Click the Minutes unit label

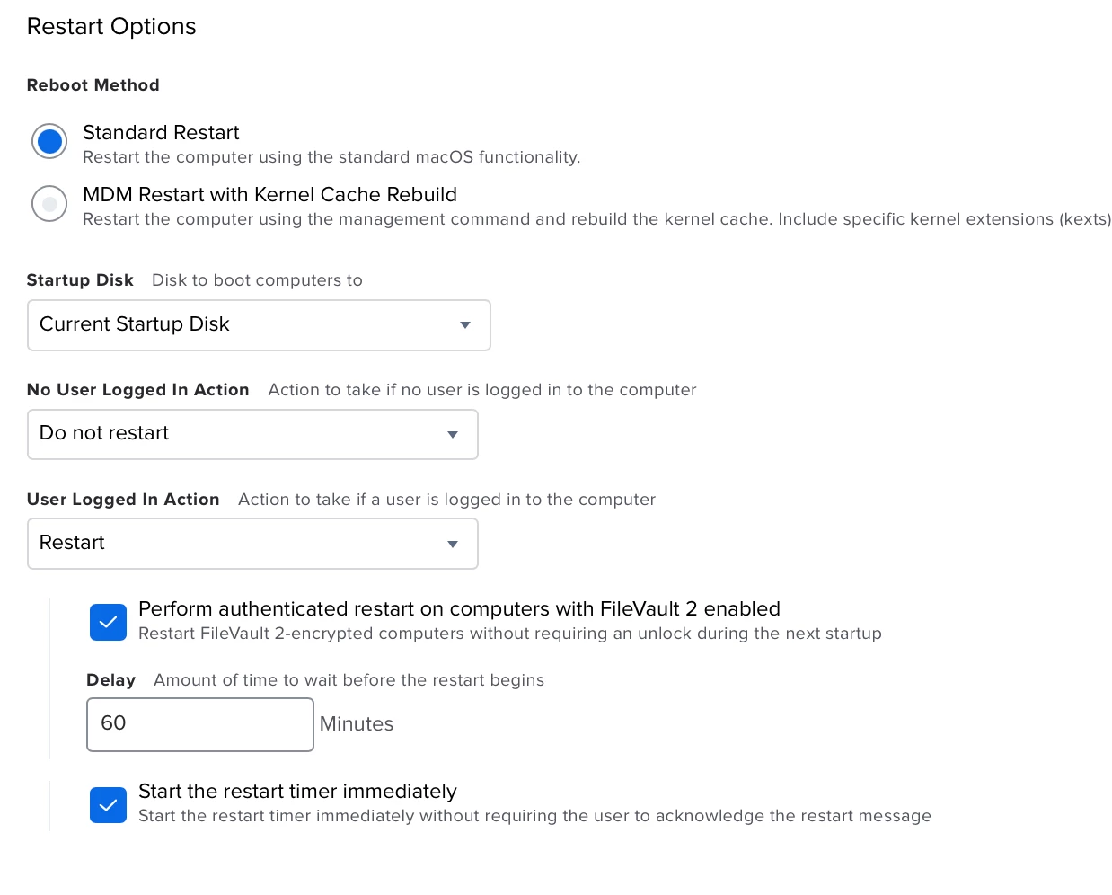coord(357,724)
